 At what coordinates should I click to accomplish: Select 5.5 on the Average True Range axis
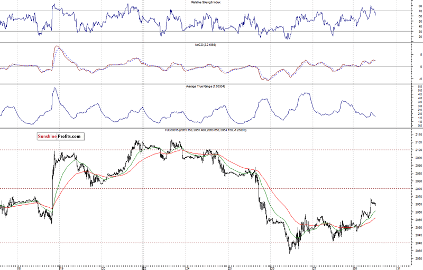pos(420,87)
